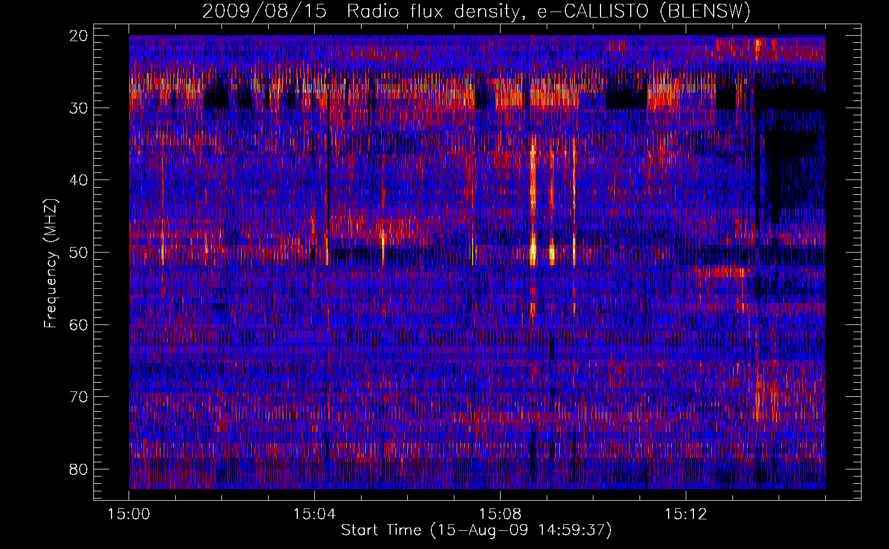Click the 15:00 time tick label
This screenshot has height=549, width=889.
(x=129, y=514)
